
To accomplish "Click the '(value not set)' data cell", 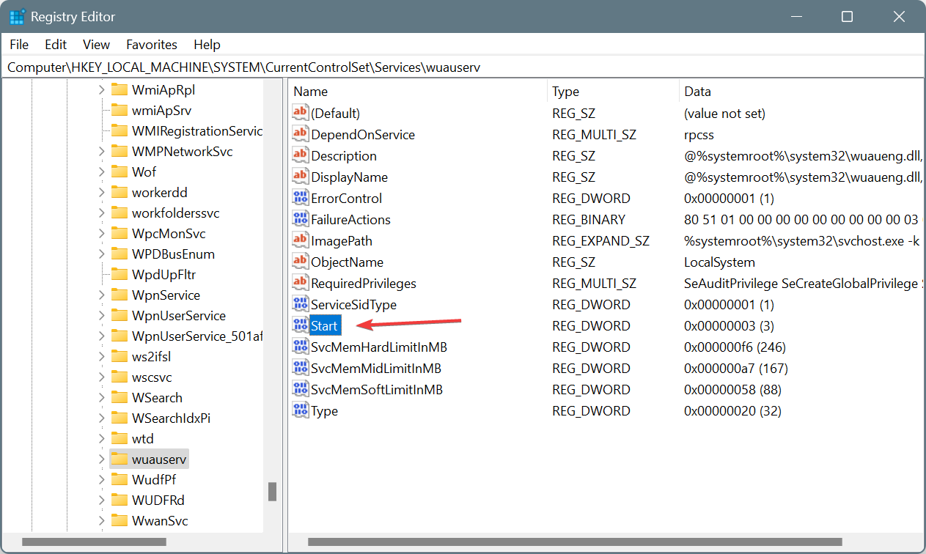I will click(724, 113).
